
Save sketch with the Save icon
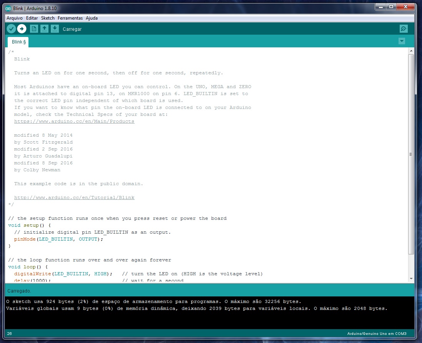click(55, 29)
